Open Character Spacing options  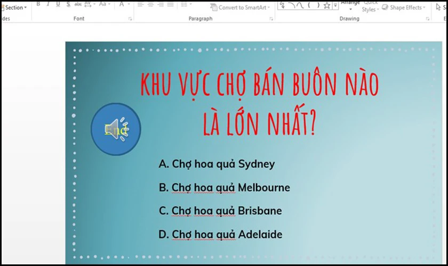(x=90, y=4)
